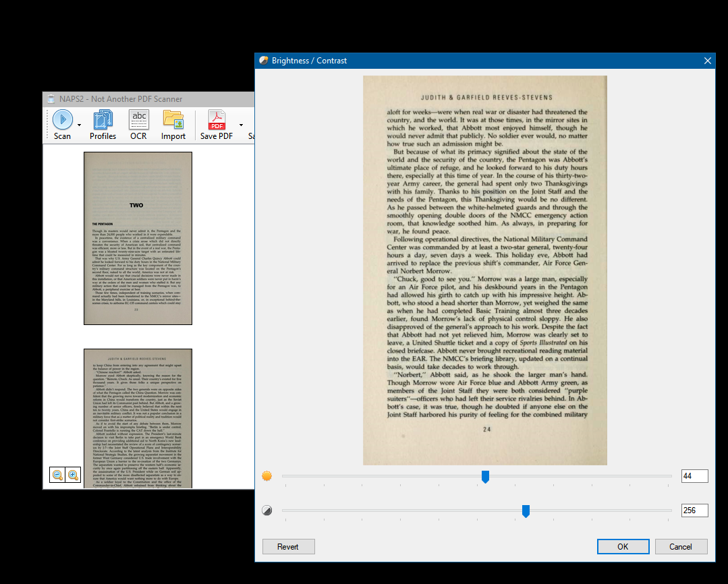Click the Scan play icon in NAPS2
This screenshot has width=728, height=584.
63,119
